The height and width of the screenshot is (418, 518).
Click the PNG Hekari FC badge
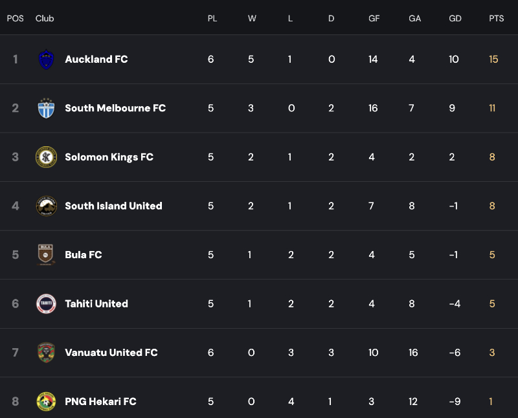click(x=46, y=401)
